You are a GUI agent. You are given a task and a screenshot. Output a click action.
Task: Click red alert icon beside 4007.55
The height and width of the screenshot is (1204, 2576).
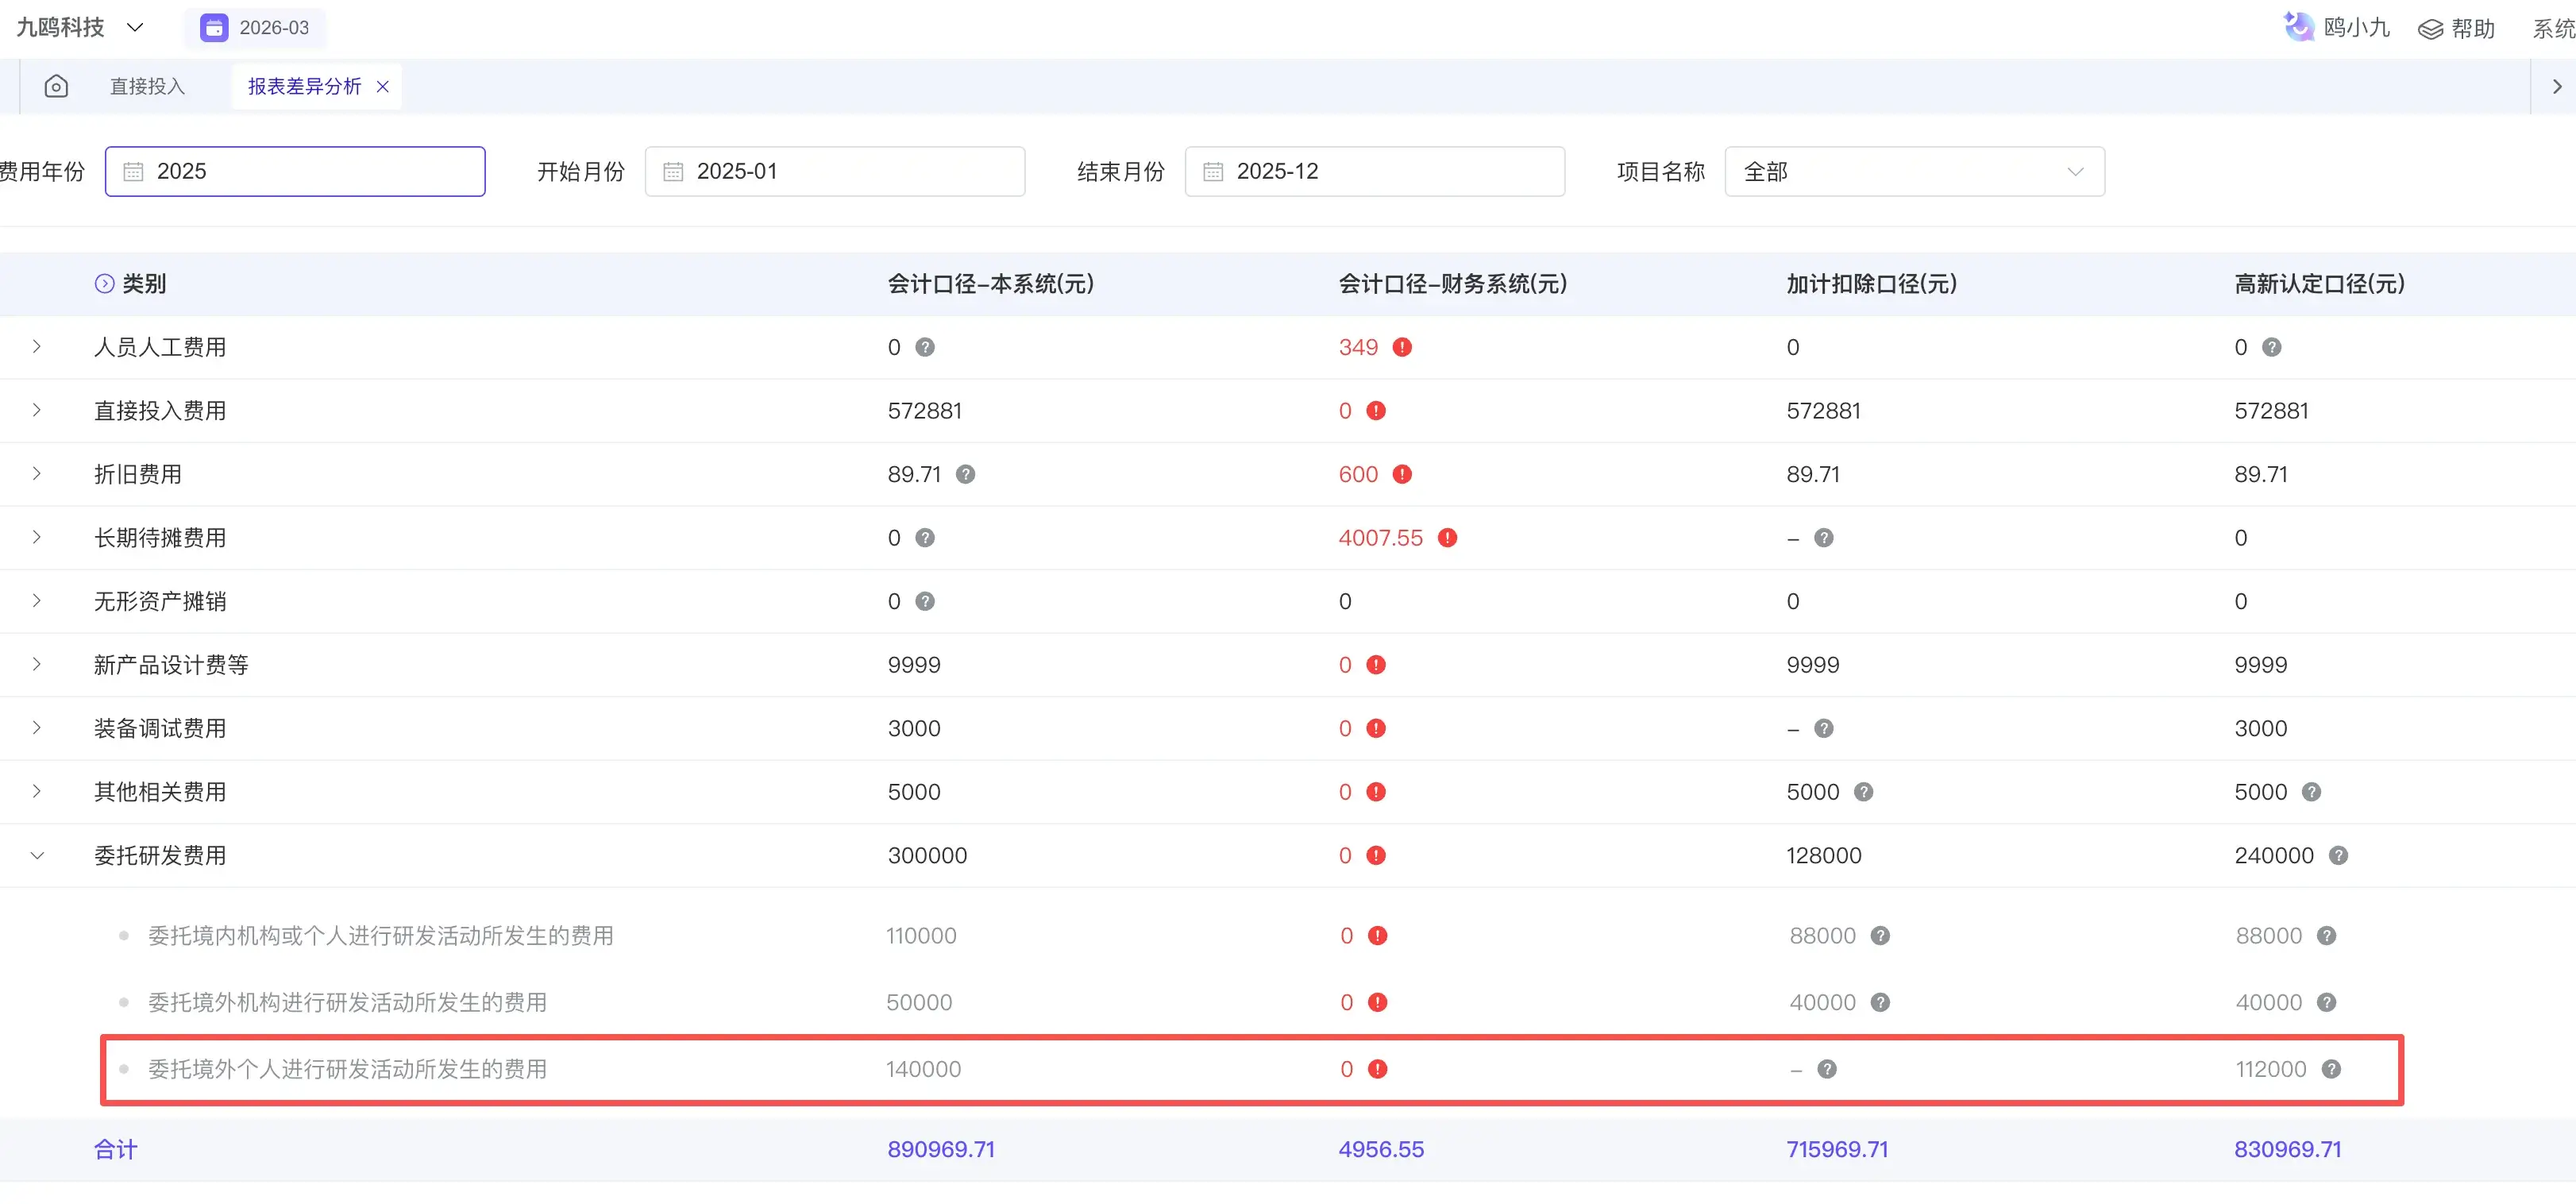pos(1447,538)
